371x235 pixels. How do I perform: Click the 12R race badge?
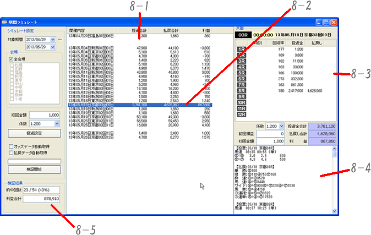[x=241, y=114]
